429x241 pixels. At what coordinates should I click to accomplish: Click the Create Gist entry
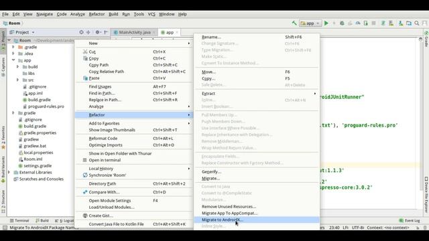point(134,216)
